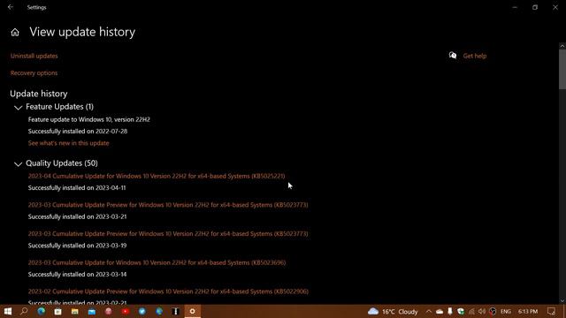The width and height of the screenshot is (566, 318).
Task: Collapse Feature Updates (1) section
Action: click(18, 107)
